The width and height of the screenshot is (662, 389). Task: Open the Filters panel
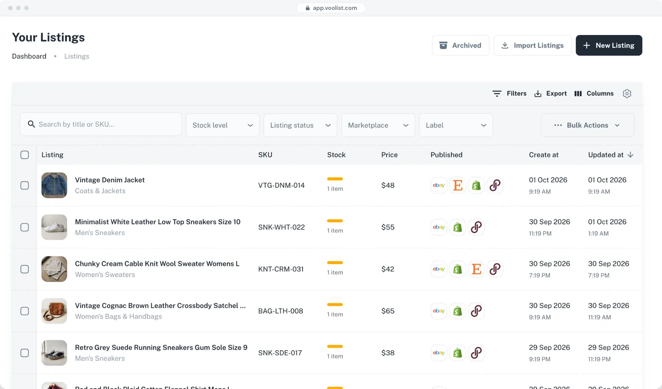[509, 94]
